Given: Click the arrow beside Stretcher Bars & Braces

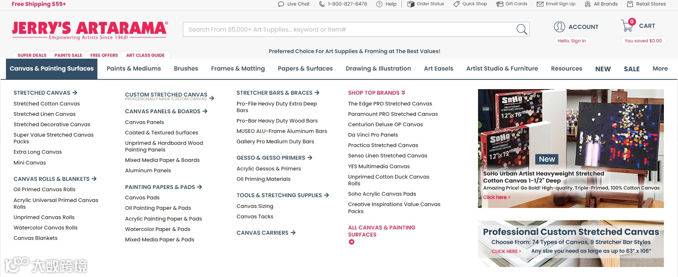Looking at the screenshot, I should (x=317, y=93).
